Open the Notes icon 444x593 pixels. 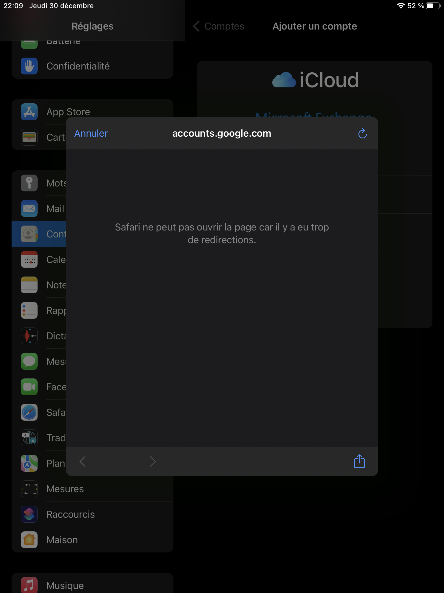point(29,285)
